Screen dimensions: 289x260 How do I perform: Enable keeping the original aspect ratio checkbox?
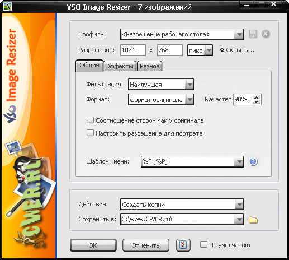90,120
